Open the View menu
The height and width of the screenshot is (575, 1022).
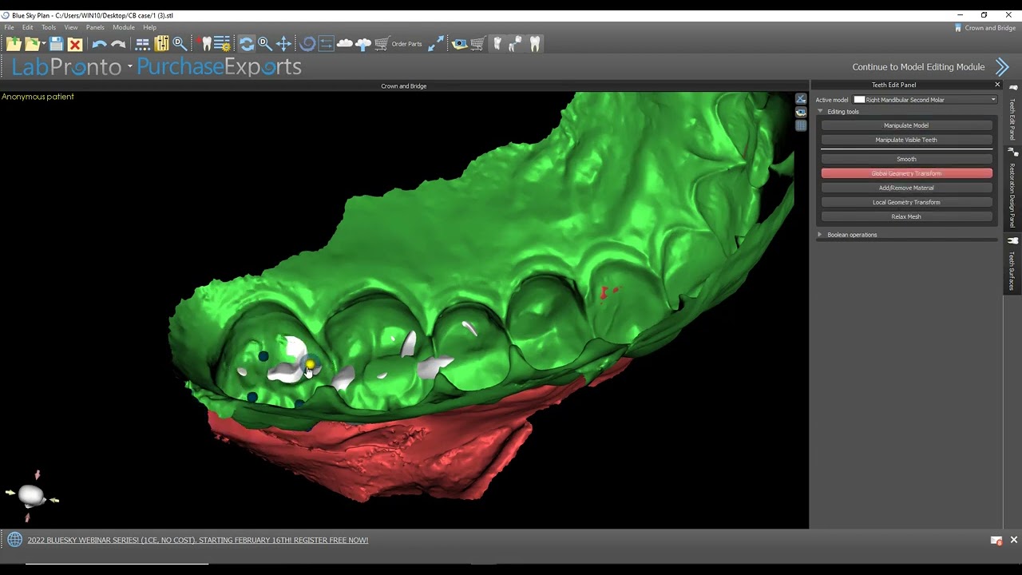point(71,27)
